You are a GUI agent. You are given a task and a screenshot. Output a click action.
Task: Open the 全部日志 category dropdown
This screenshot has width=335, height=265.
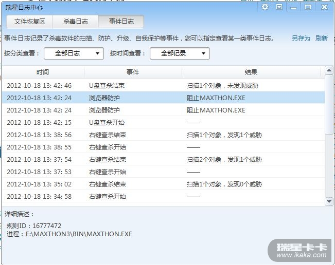(74, 53)
